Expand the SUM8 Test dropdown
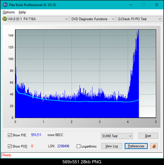164x165 pixels. (117, 136)
